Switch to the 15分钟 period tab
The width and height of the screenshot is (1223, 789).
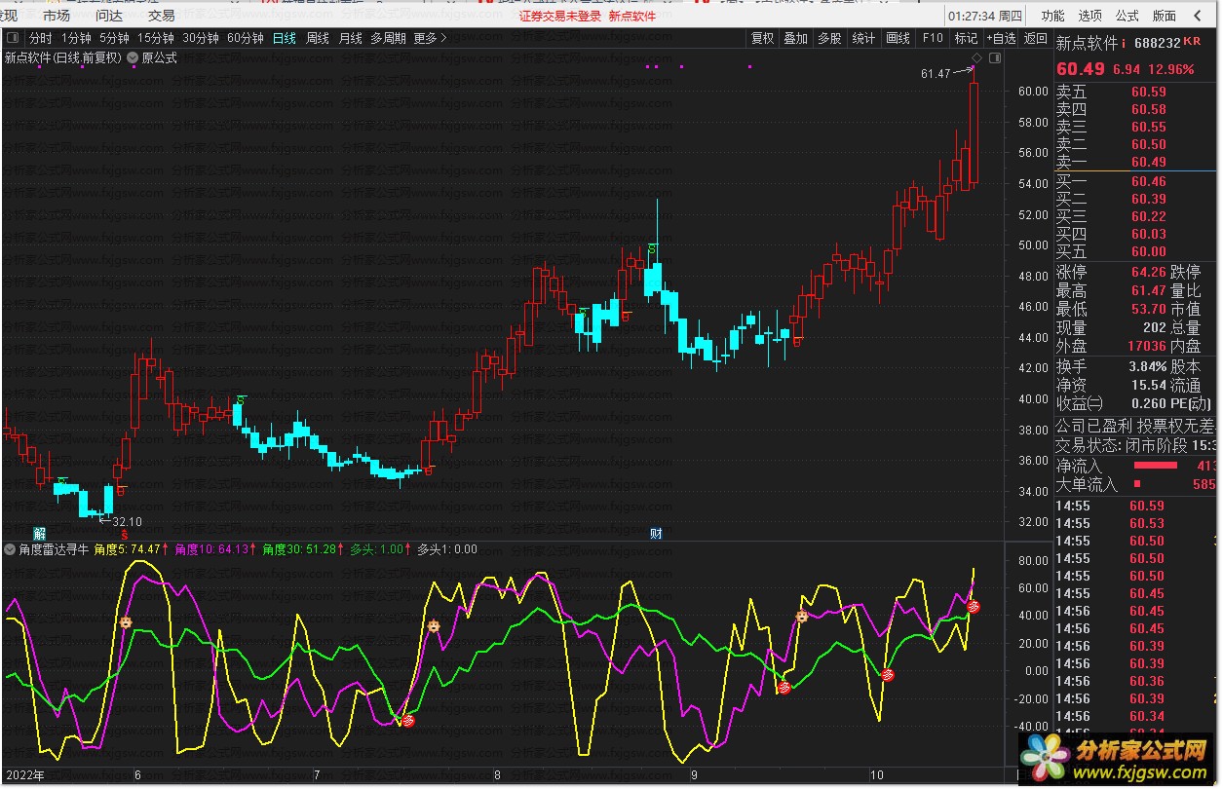(156, 38)
